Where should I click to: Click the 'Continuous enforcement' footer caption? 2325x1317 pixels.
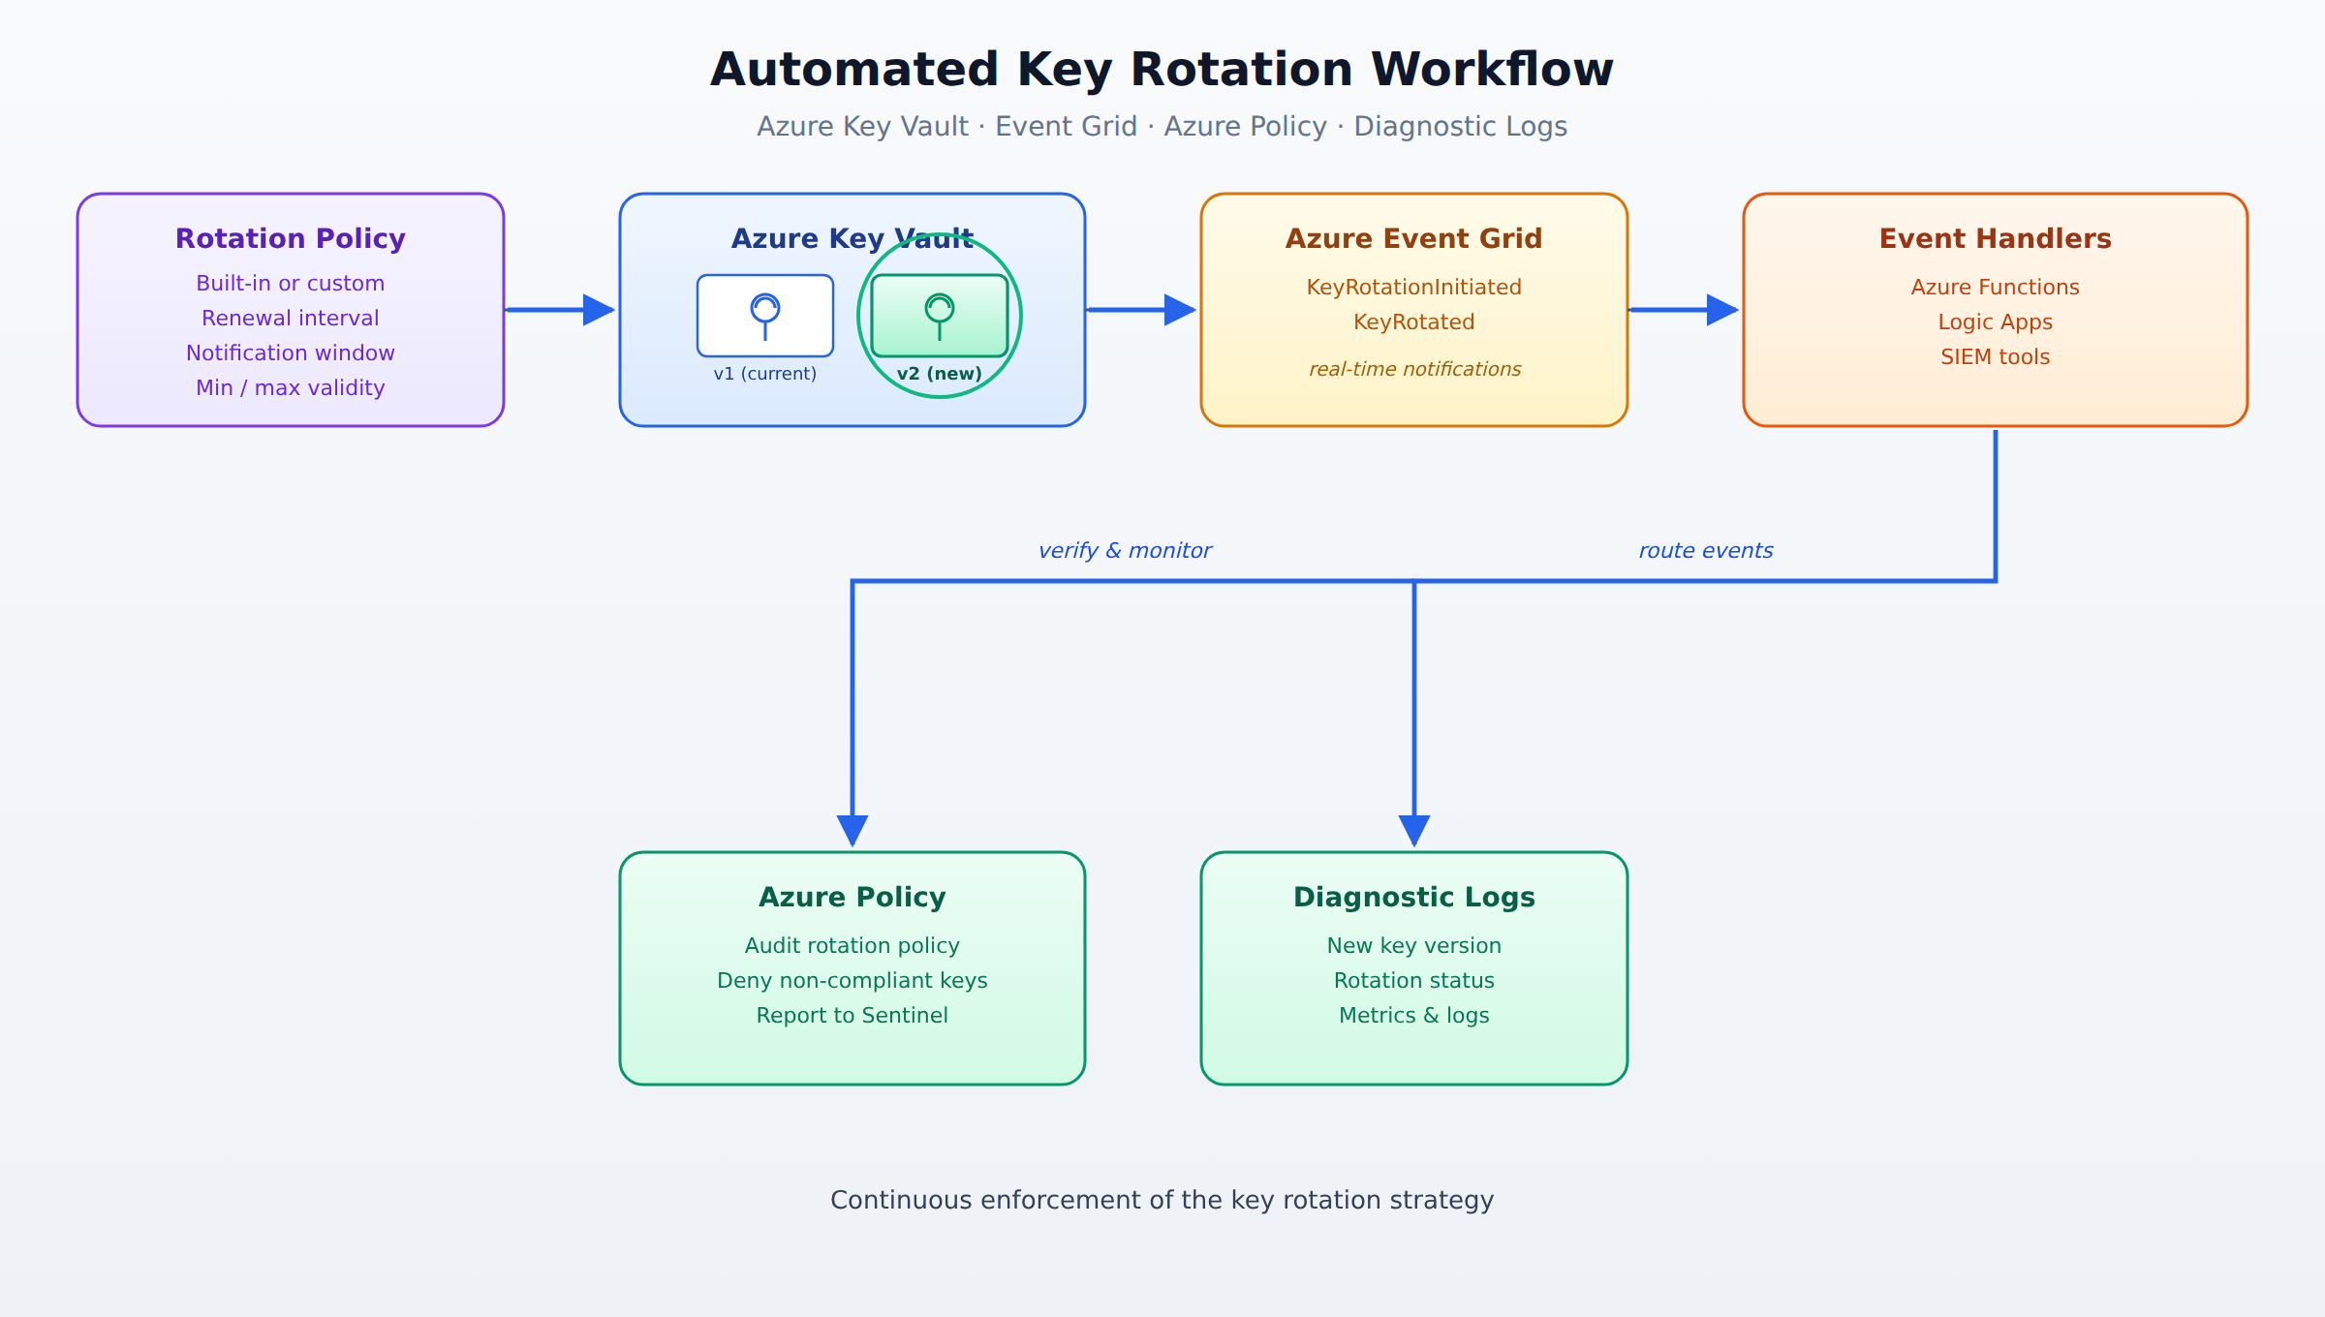tap(1162, 1201)
